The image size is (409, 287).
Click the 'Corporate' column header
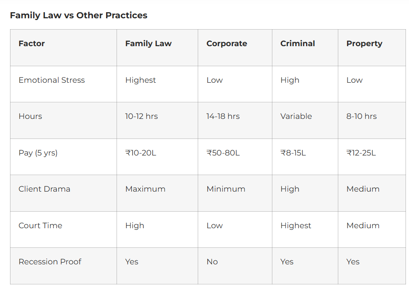227,44
